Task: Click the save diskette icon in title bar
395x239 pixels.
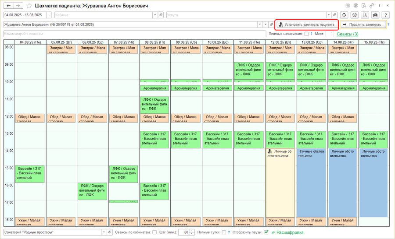Action: pyautogui.click(x=348, y=6)
